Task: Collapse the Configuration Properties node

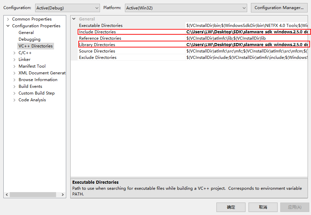Action: (x=8, y=26)
